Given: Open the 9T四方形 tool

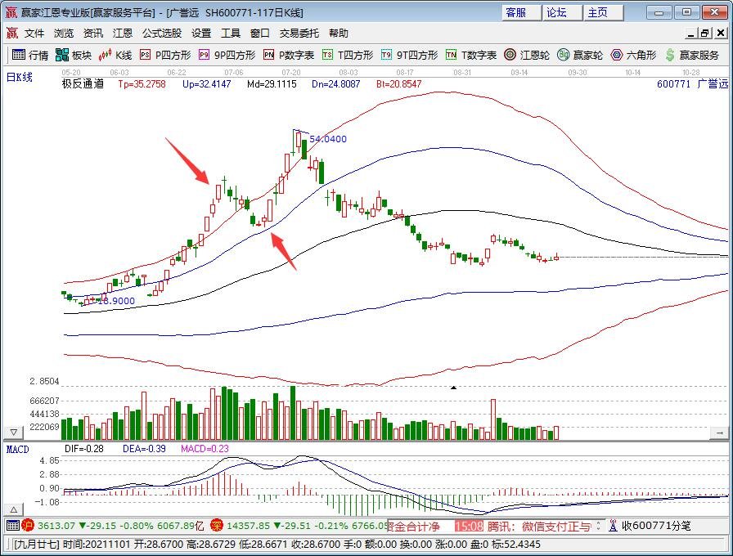Looking at the screenshot, I should 409,55.
